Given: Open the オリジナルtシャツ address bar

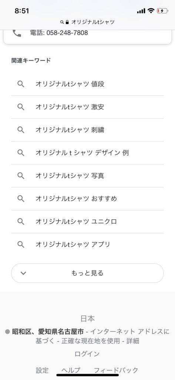Looking at the screenshot, I should (87, 22).
